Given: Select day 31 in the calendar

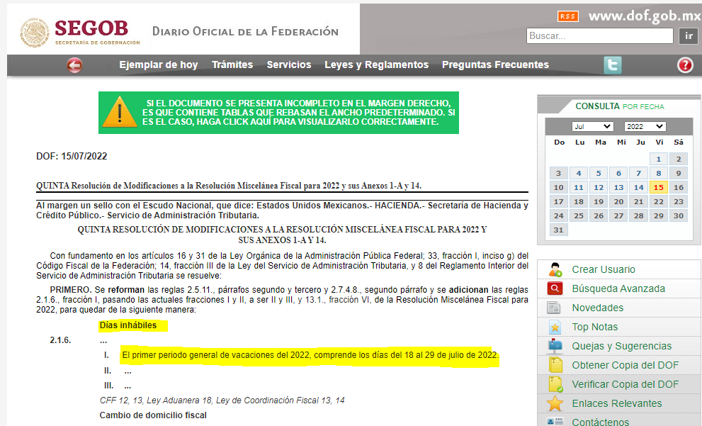Looking at the screenshot, I should pyautogui.click(x=558, y=230).
